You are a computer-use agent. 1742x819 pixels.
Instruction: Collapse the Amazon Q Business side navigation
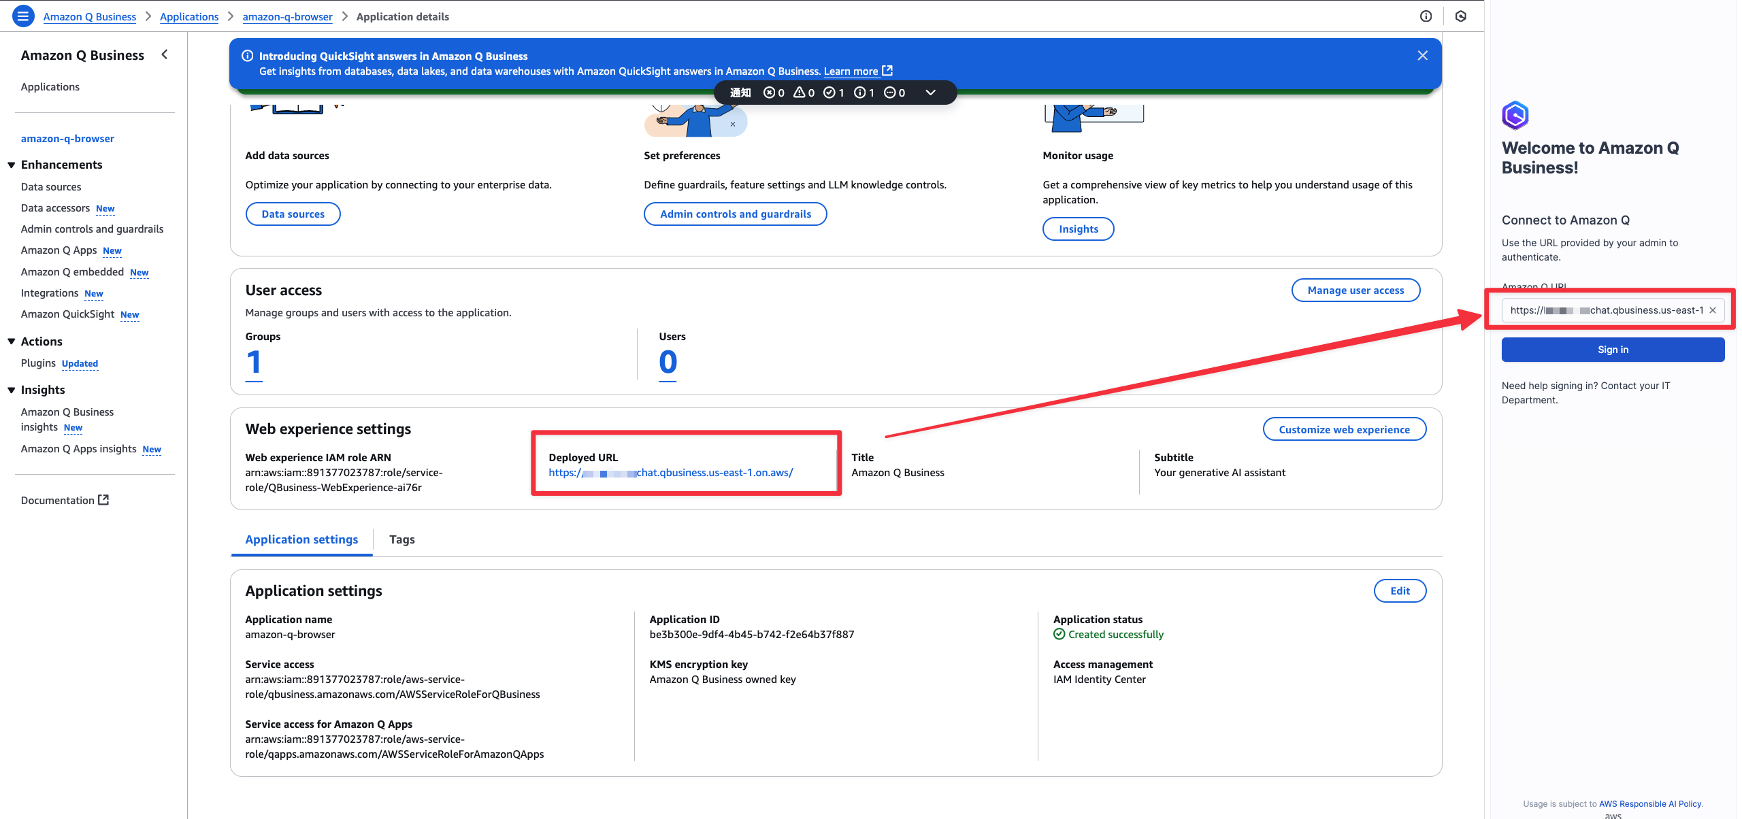[x=165, y=54]
